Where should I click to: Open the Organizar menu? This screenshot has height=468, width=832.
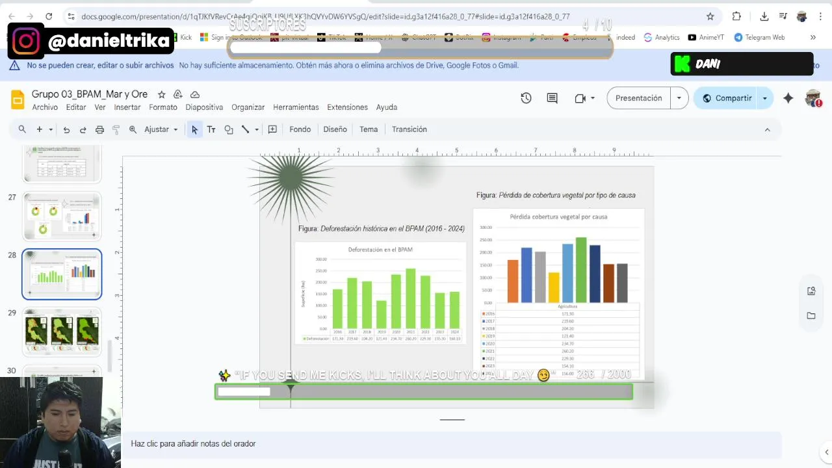[x=248, y=107]
